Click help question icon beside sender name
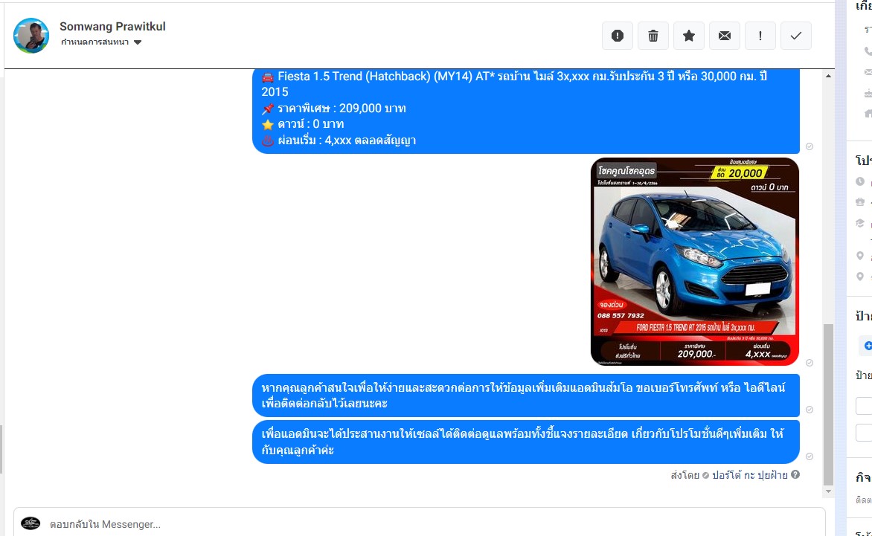The height and width of the screenshot is (536, 872). [795, 474]
